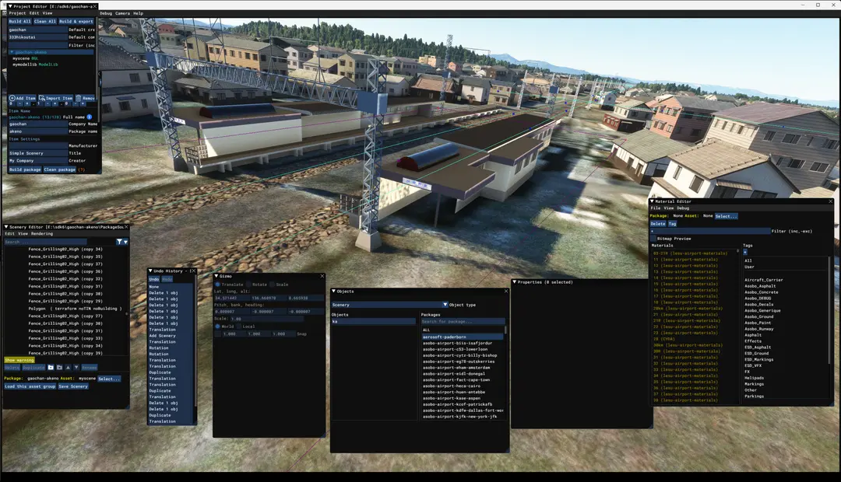This screenshot has width=841, height=482.
Task: Click the Search for package field
Action: pyautogui.click(x=463, y=321)
